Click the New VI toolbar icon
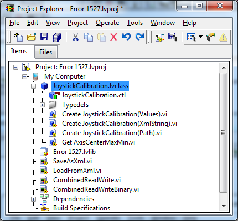 [19, 37]
